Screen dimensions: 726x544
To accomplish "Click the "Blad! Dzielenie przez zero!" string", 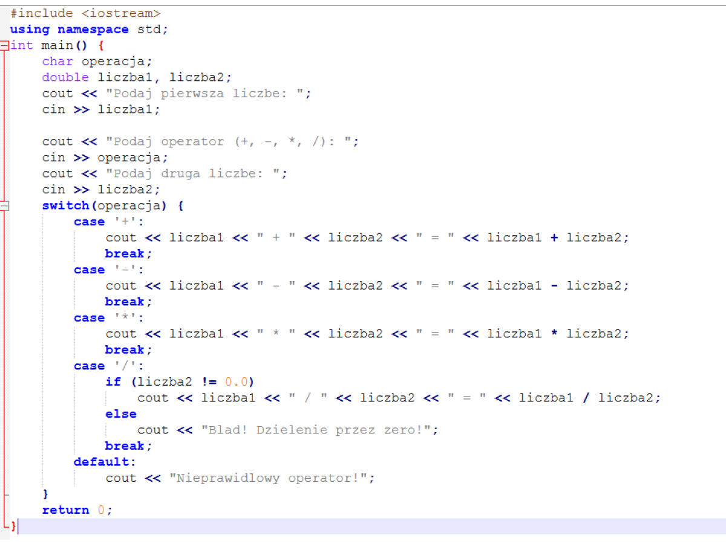I will pyautogui.click(x=319, y=430).
